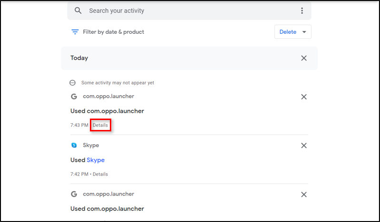Viewport: 380px width, 222px height.
Task: Click the Today date header
Action: (79, 58)
